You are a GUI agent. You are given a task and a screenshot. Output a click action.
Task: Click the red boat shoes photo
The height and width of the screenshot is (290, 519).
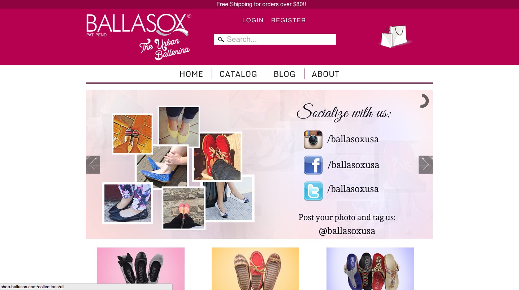pos(217,157)
